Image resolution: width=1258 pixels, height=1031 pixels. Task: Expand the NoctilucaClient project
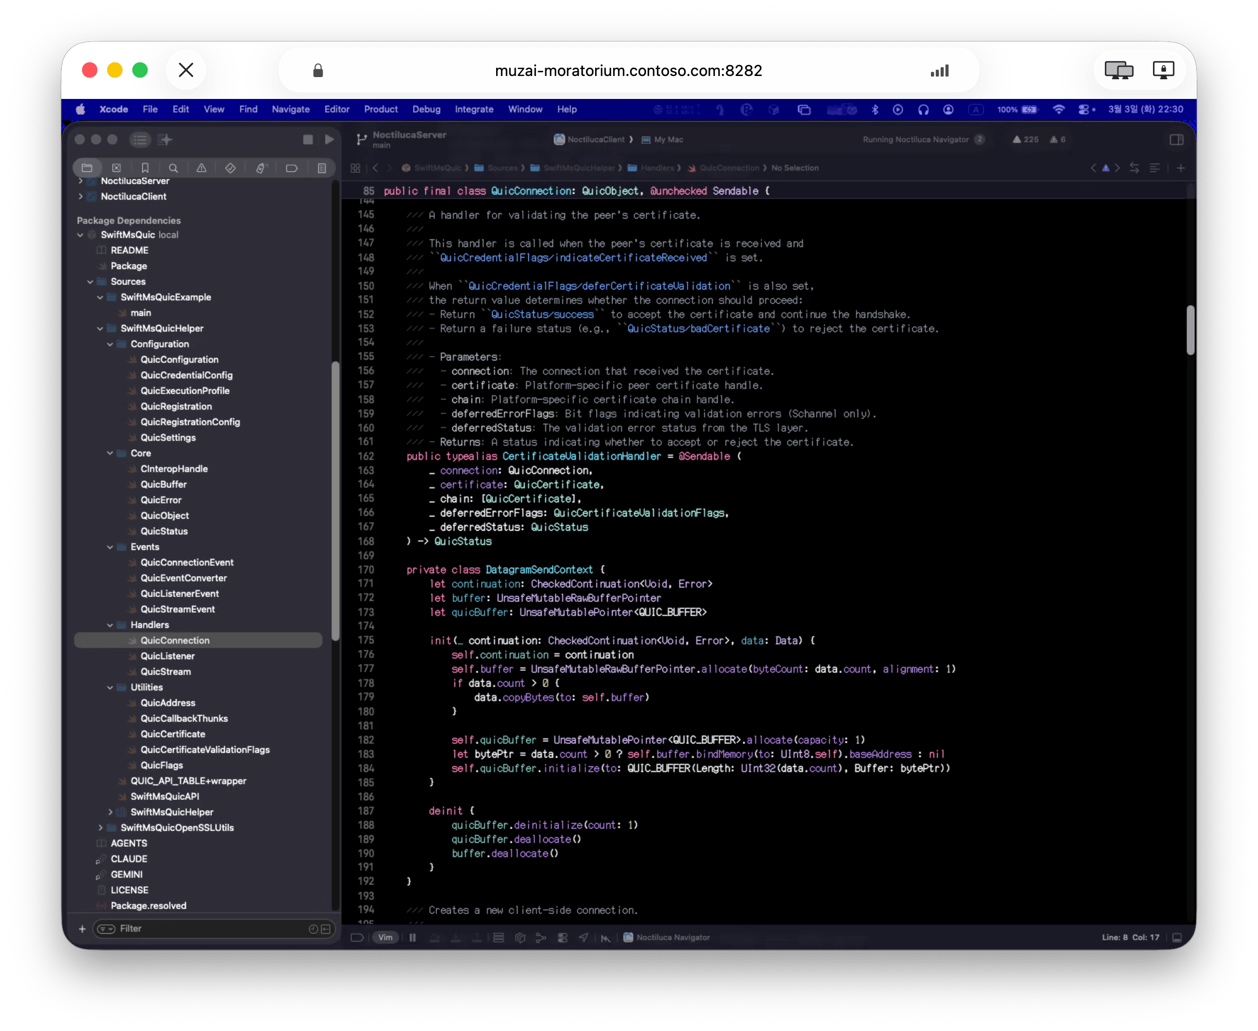(x=80, y=197)
